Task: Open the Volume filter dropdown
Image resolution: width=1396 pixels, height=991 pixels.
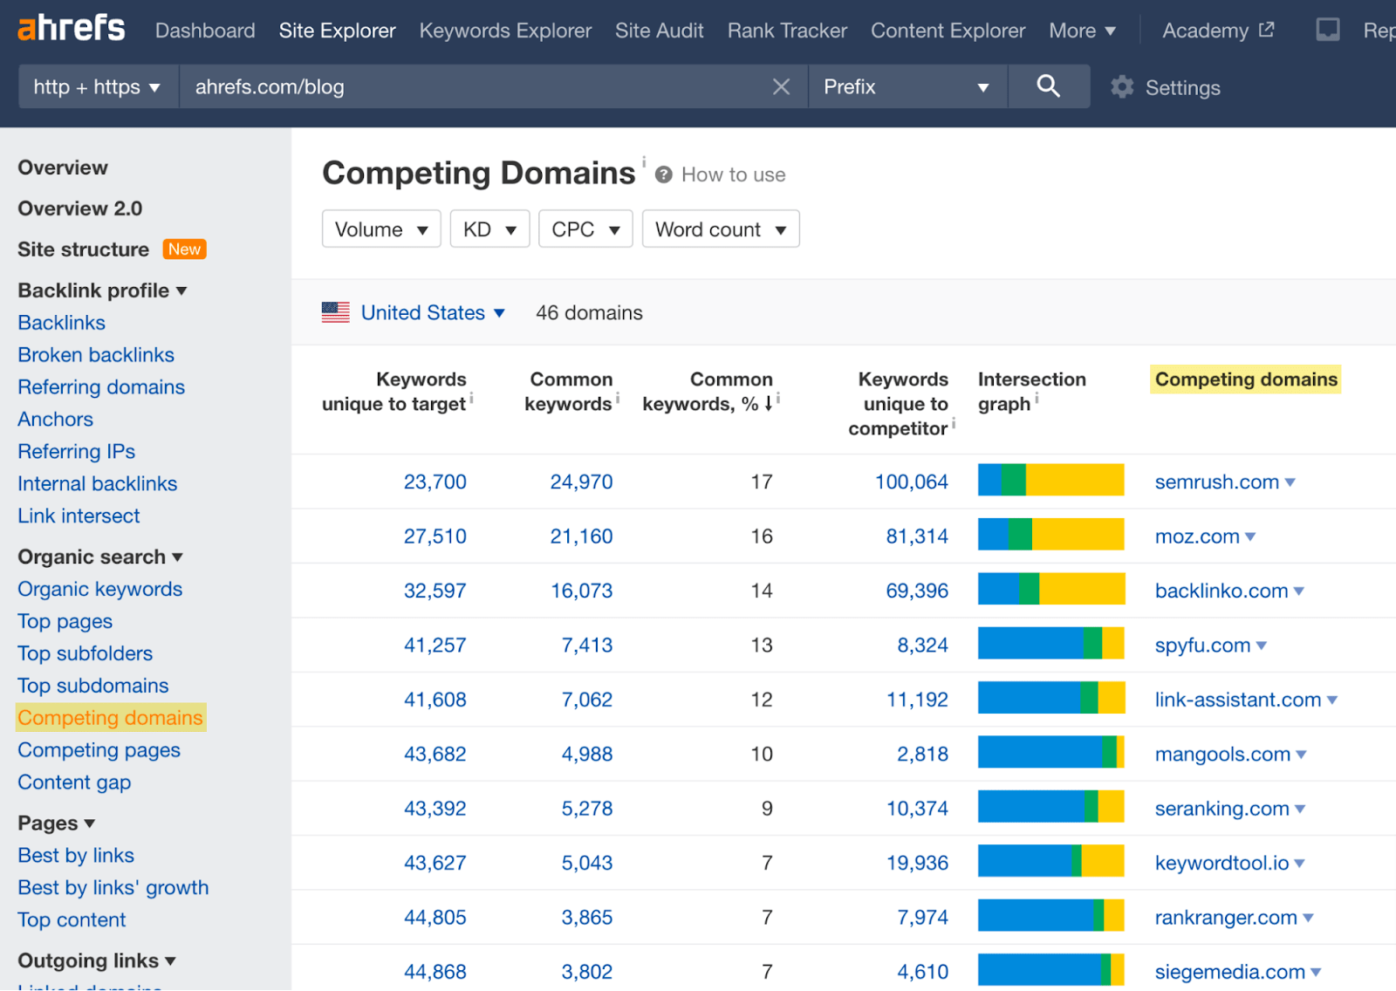Action: (x=381, y=229)
